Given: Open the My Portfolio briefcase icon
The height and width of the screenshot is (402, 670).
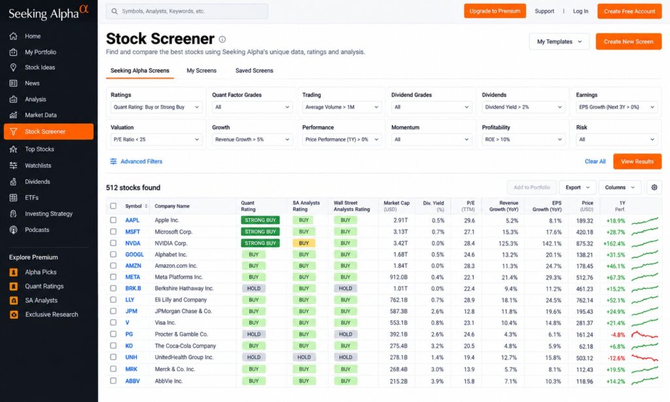Looking at the screenshot, I should [13, 52].
